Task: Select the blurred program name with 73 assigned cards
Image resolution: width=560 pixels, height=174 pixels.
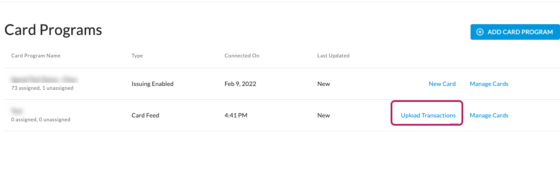Action: tap(44, 79)
